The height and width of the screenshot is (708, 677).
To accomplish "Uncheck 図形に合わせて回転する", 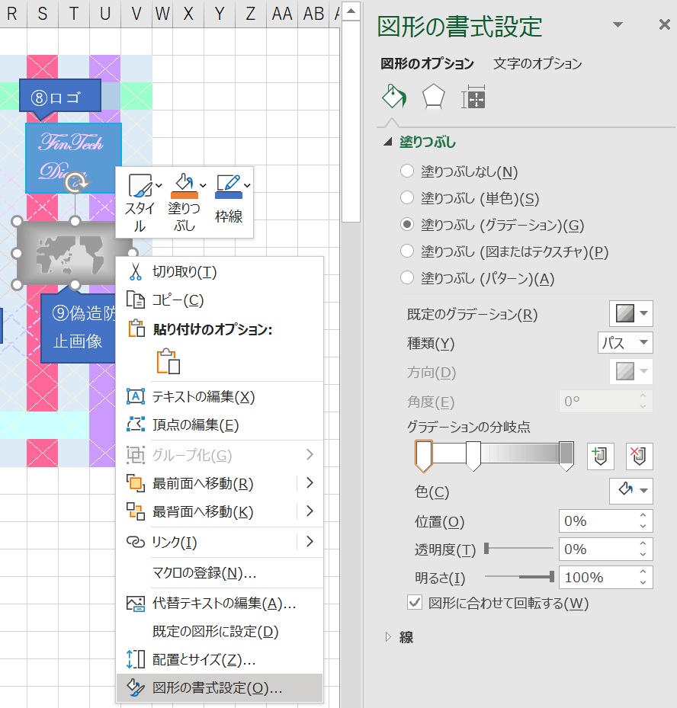I will [415, 602].
